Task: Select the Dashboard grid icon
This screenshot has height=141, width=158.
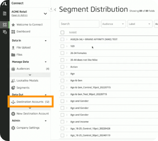Action: [13, 32]
